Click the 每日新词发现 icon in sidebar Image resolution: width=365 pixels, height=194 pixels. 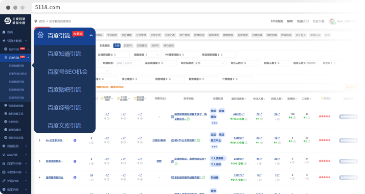point(6,137)
